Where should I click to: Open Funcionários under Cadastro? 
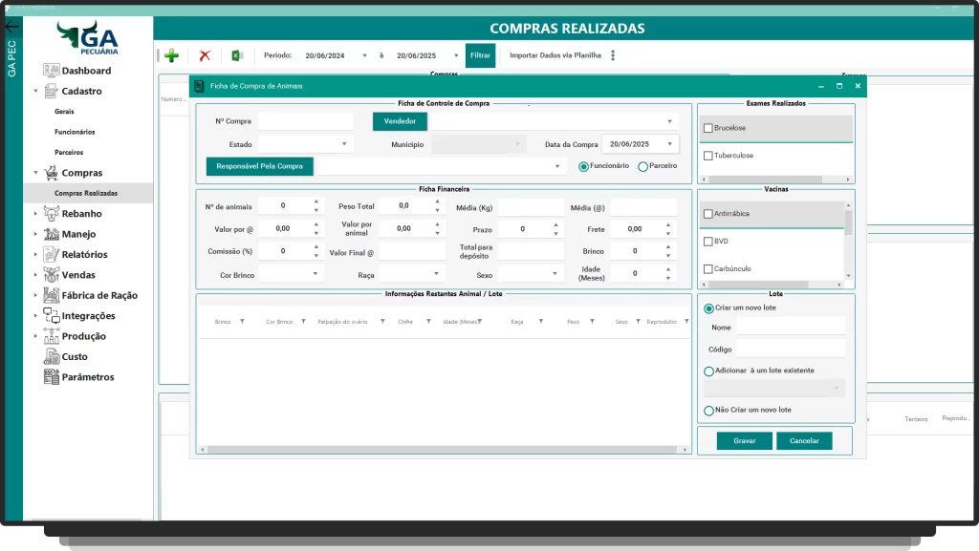point(75,132)
